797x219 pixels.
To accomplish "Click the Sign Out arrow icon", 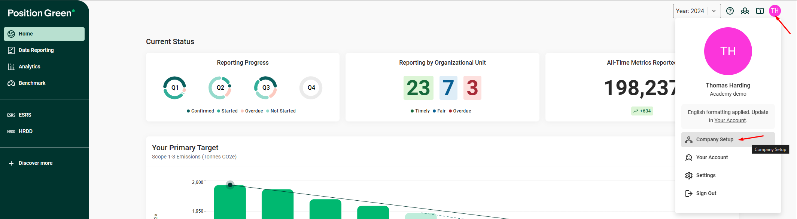I will point(689,194).
